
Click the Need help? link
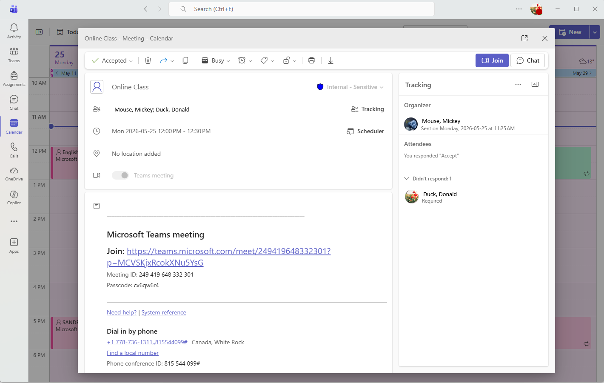point(122,312)
